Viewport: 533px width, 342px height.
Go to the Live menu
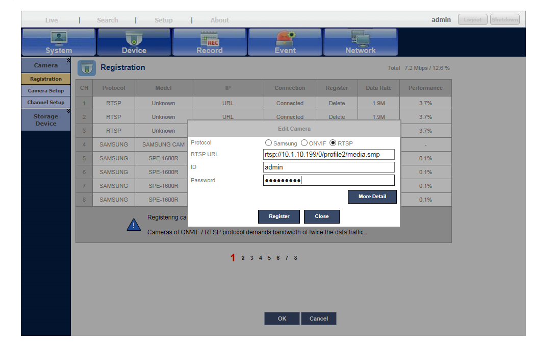click(x=52, y=20)
